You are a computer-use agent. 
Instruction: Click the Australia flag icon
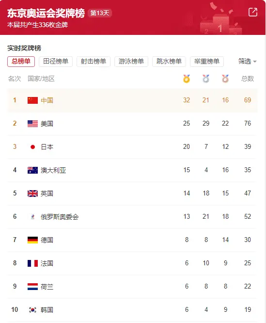point(33,170)
